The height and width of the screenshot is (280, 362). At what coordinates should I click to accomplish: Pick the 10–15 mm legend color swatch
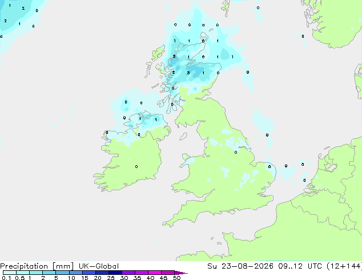[x=75, y=273]
